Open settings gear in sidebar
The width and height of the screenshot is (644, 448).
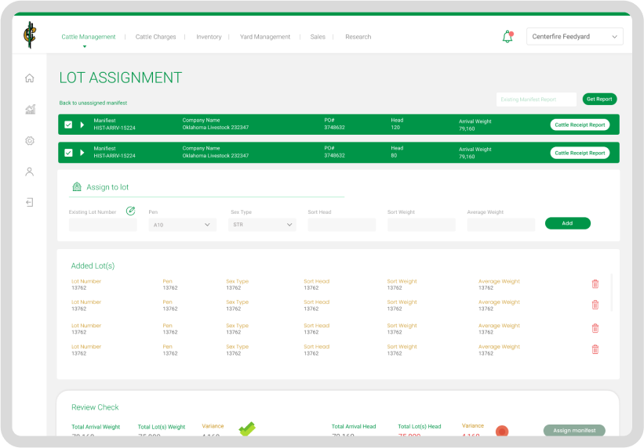pos(30,141)
